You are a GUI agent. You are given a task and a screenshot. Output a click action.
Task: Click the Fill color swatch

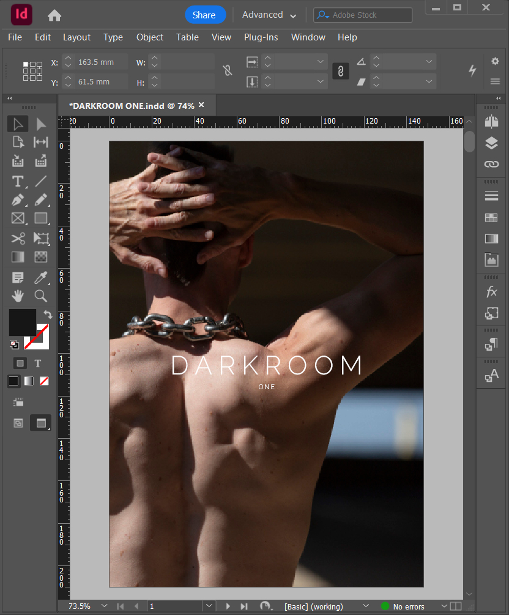[x=22, y=322]
